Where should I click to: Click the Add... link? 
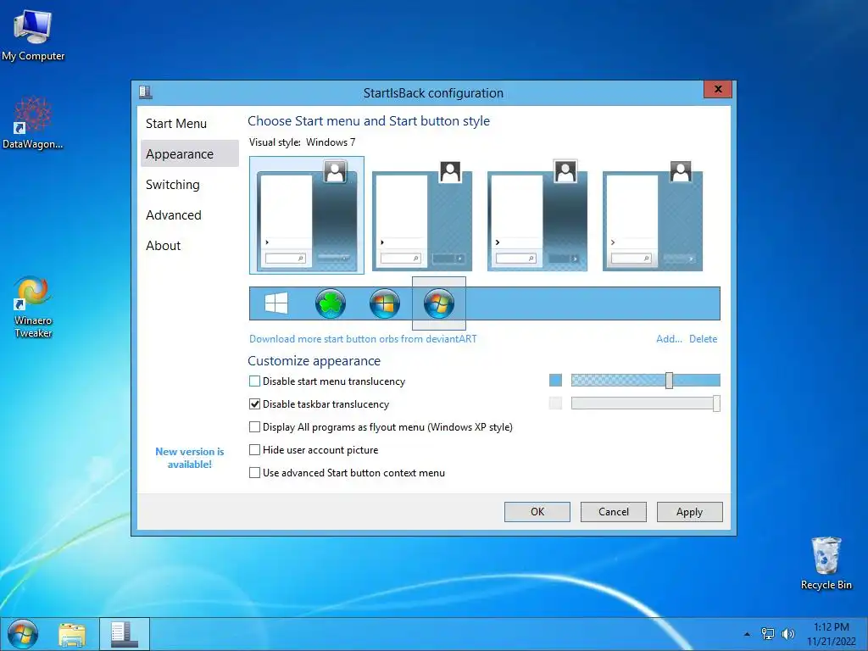(669, 339)
